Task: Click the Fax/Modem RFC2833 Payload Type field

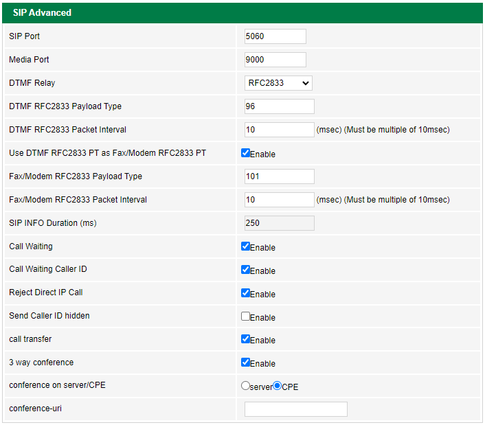Action: pos(279,176)
